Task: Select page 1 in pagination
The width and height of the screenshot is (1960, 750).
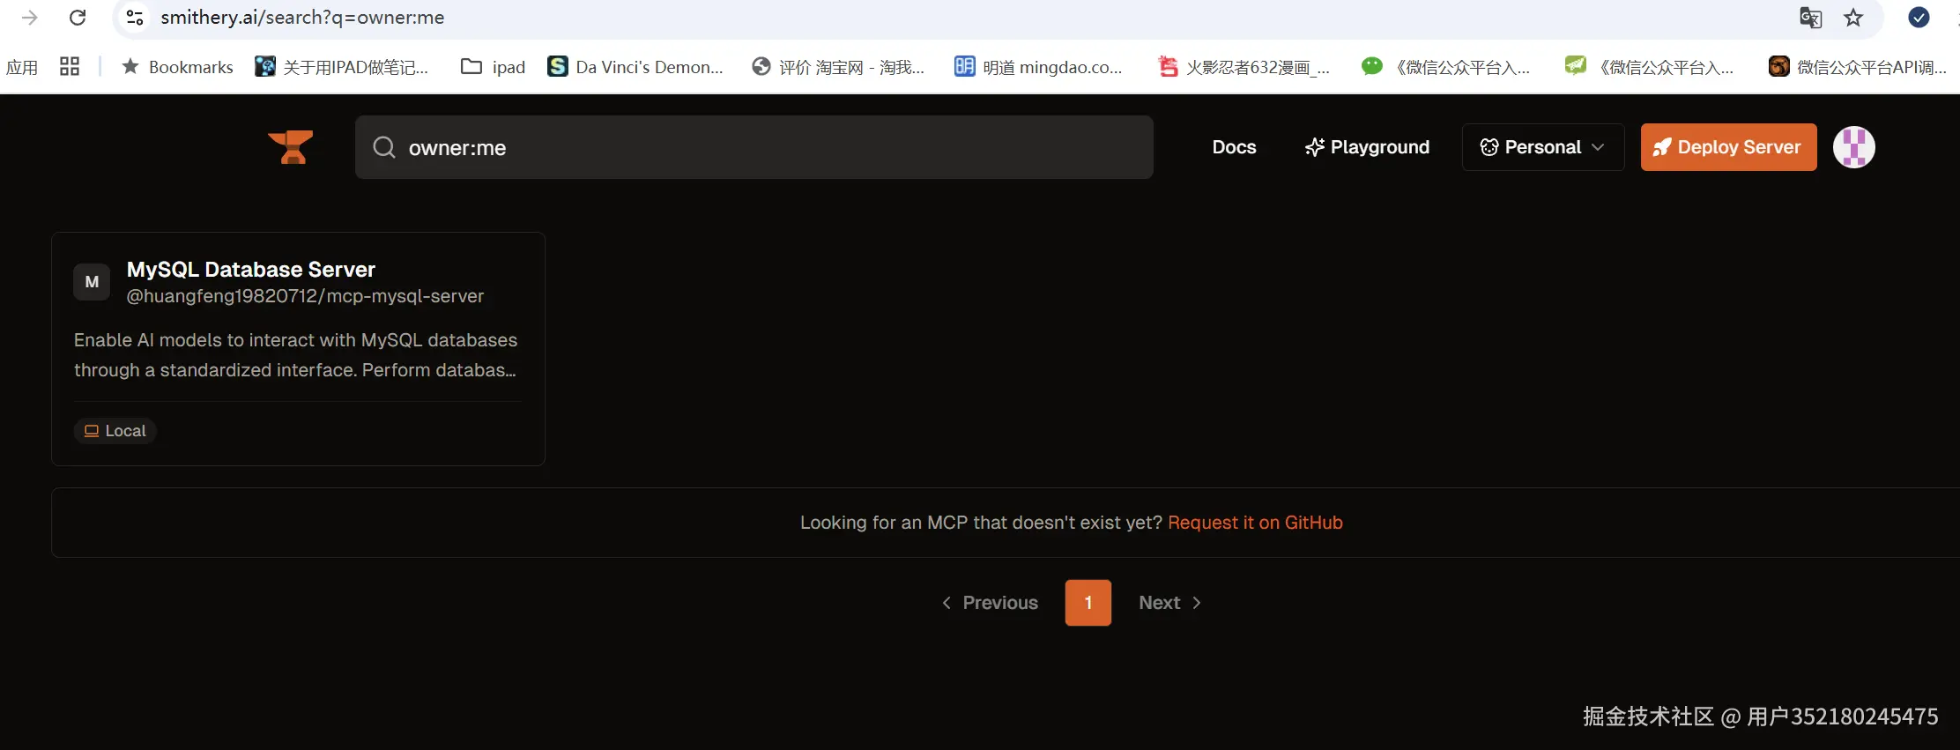Action: click(x=1088, y=603)
